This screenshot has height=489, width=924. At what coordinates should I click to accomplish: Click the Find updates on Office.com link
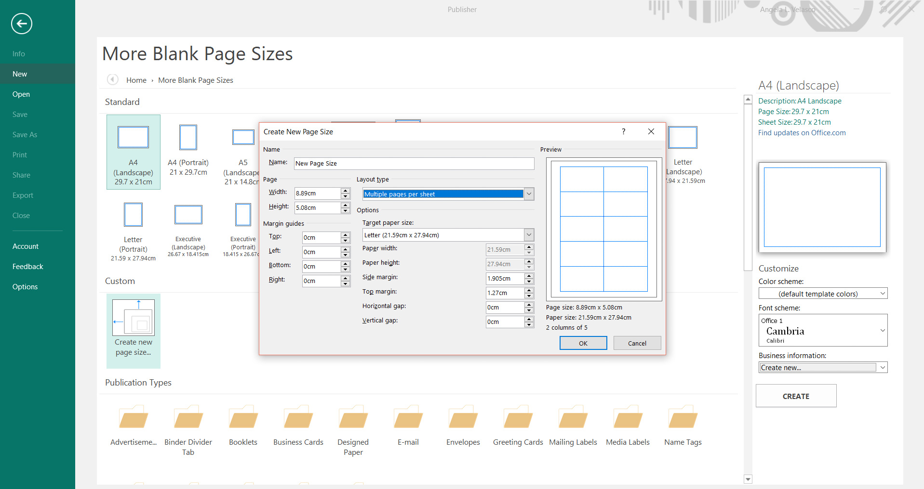coord(802,133)
